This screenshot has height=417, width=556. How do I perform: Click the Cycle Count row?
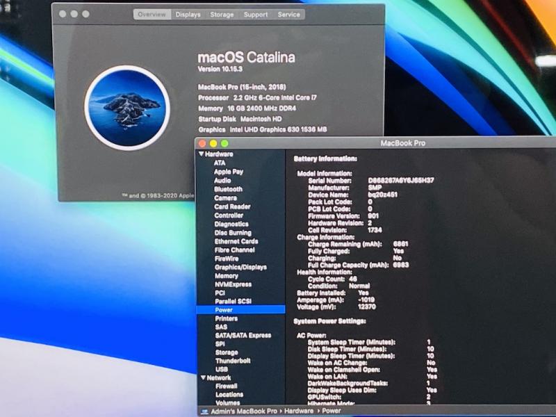[x=333, y=279]
